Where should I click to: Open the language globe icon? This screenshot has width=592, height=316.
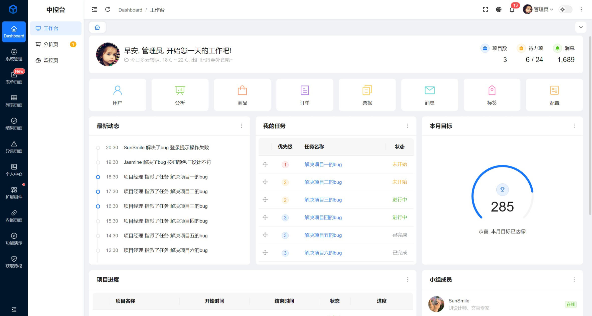[499, 10]
